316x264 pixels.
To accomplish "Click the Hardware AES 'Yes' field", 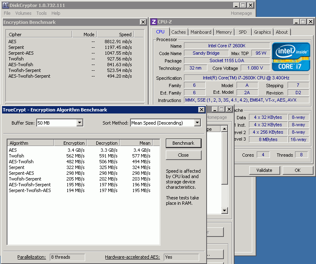I will 181,257.
